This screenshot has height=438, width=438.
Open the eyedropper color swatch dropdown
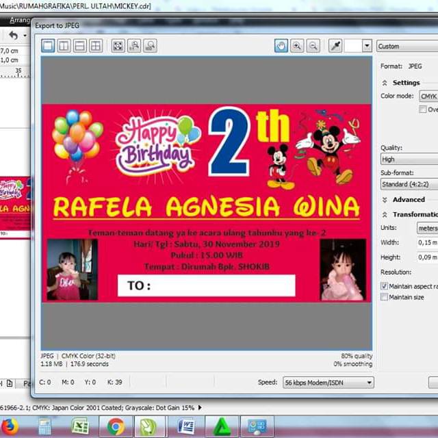coord(366,46)
